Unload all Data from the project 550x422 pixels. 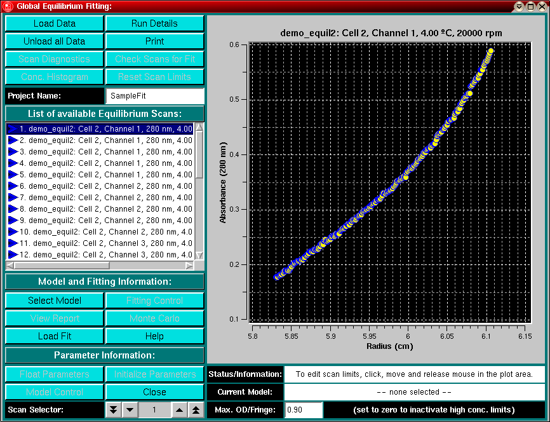(x=55, y=41)
